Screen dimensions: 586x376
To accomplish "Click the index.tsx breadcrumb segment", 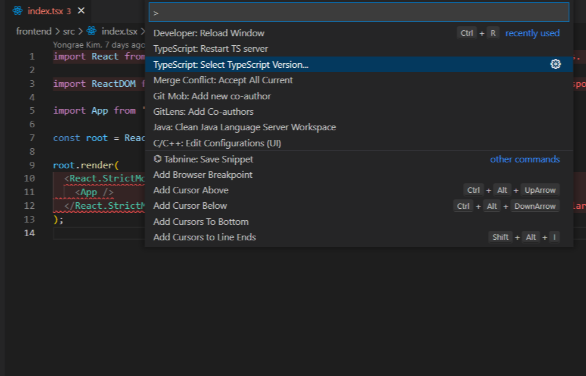I will pos(119,32).
